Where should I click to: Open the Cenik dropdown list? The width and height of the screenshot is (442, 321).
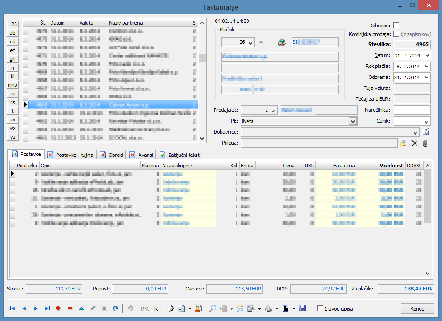point(427,121)
